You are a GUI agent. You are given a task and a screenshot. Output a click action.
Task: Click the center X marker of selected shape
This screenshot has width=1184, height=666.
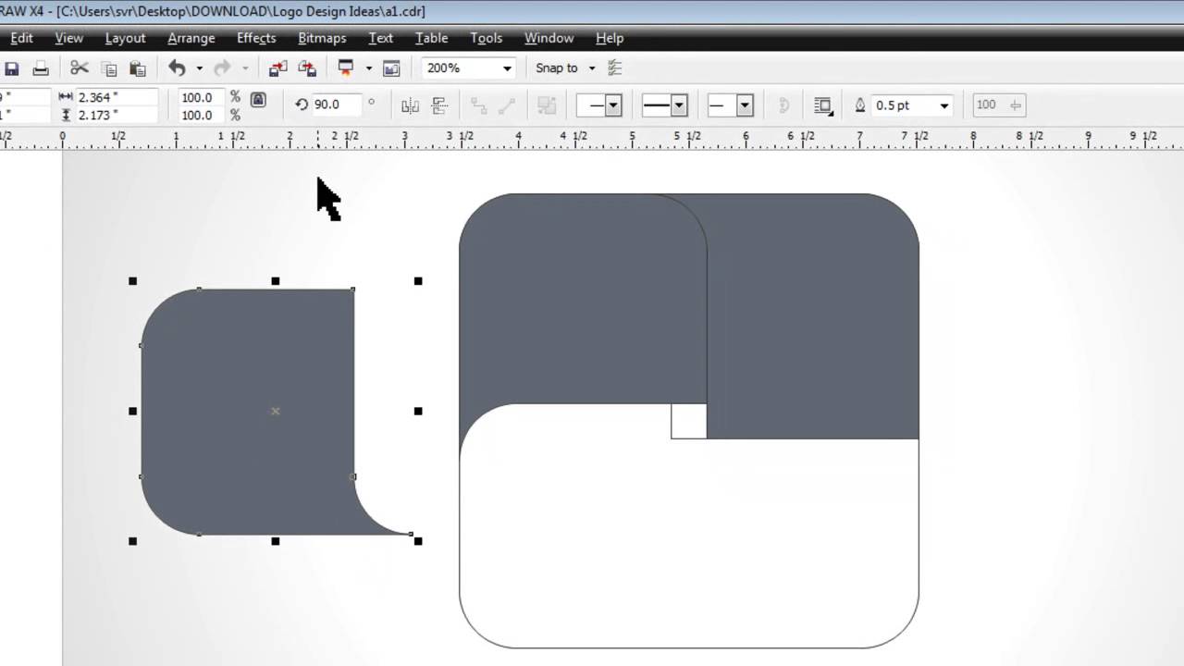275,411
